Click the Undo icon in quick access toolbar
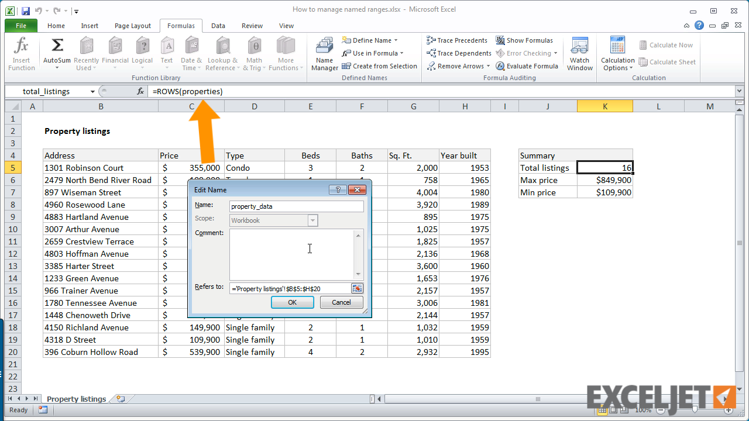Viewport: 749px width, 421px height. [x=39, y=11]
